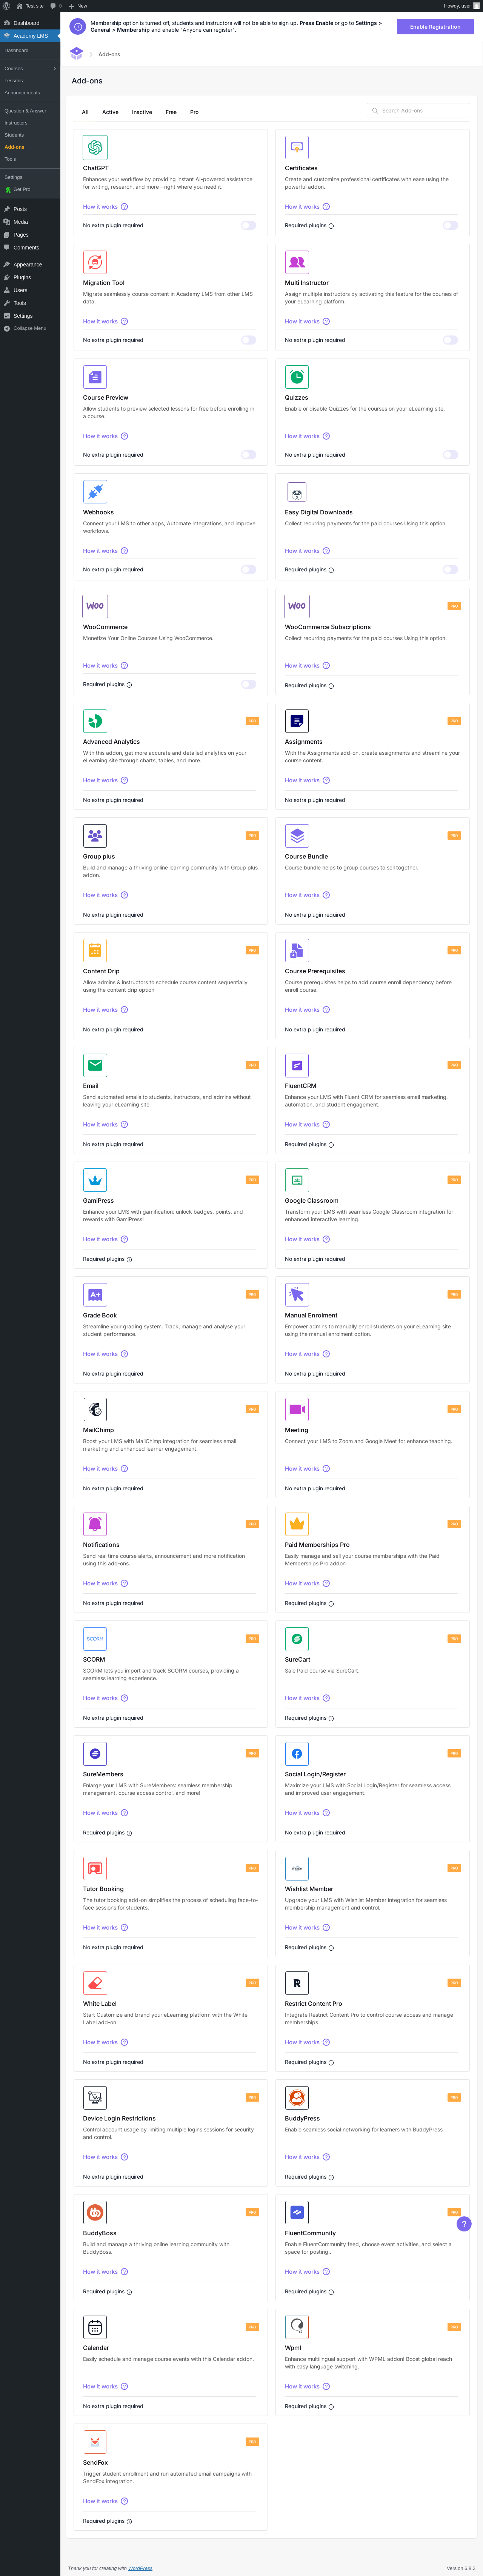Filter add-ons by Free tab

pyautogui.click(x=171, y=112)
